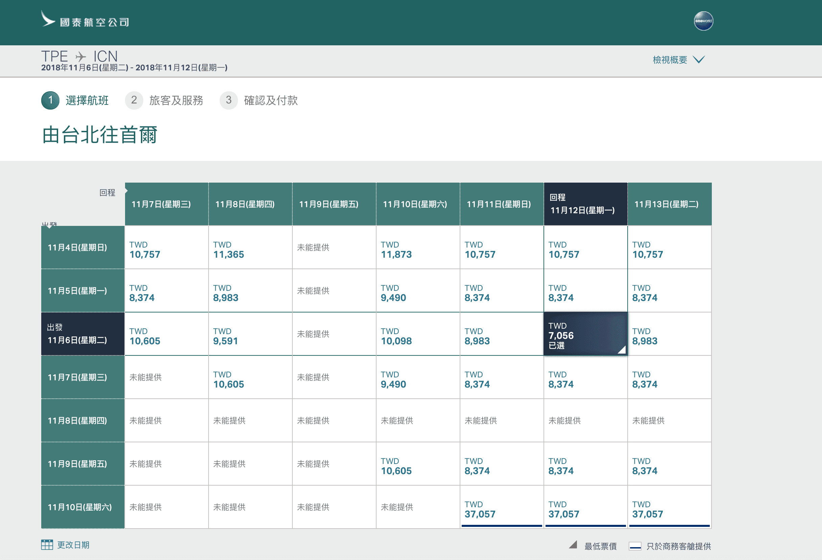Choose Nov 4 departure, Nov 7 return fare 10,757
The image size is (822, 560).
[167, 248]
